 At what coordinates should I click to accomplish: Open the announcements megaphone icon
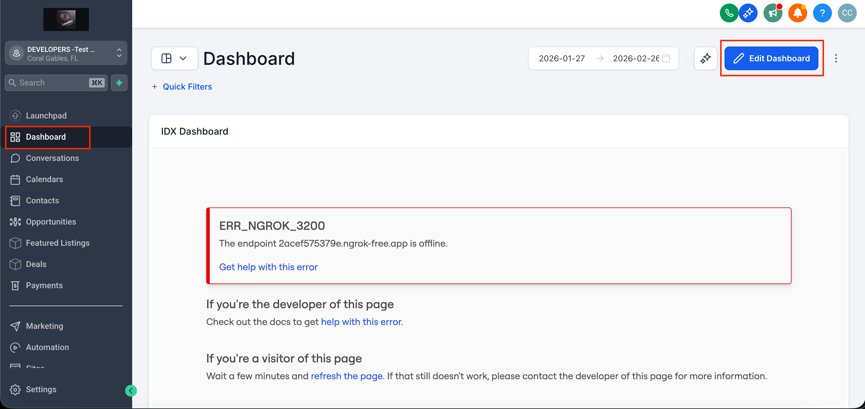(773, 13)
